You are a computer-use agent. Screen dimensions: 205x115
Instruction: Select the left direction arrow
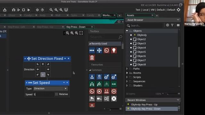click(38, 69)
